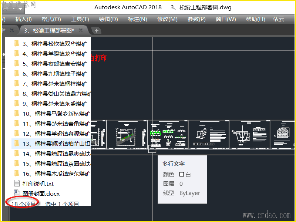Open the 插入(I) menu
The height and width of the screenshot is (222, 296).
pyautogui.click(x=24, y=19)
